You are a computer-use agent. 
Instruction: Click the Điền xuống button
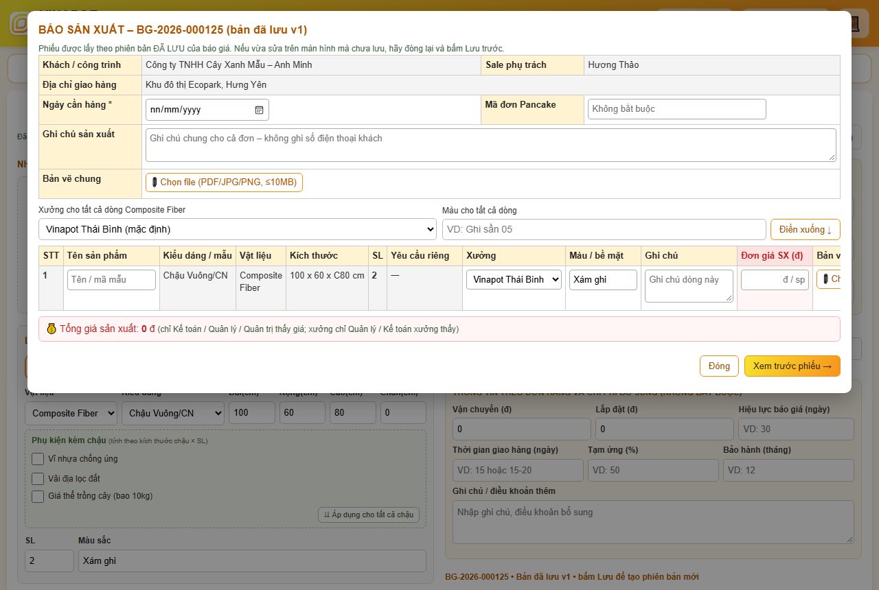[805, 229]
